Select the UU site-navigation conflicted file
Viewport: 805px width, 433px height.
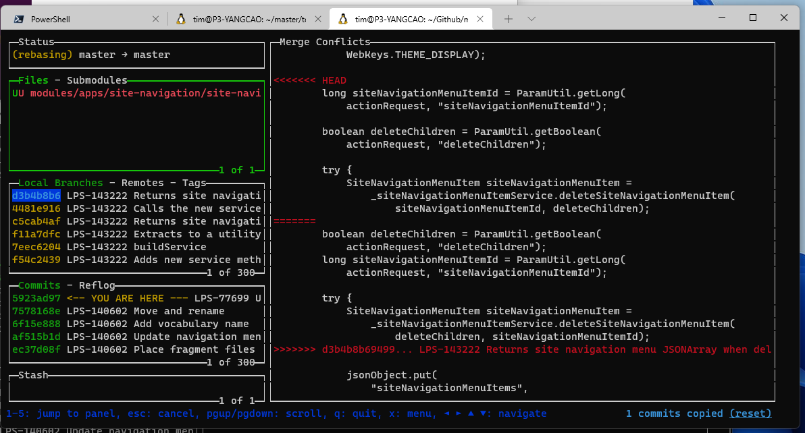tap(136, 93)
